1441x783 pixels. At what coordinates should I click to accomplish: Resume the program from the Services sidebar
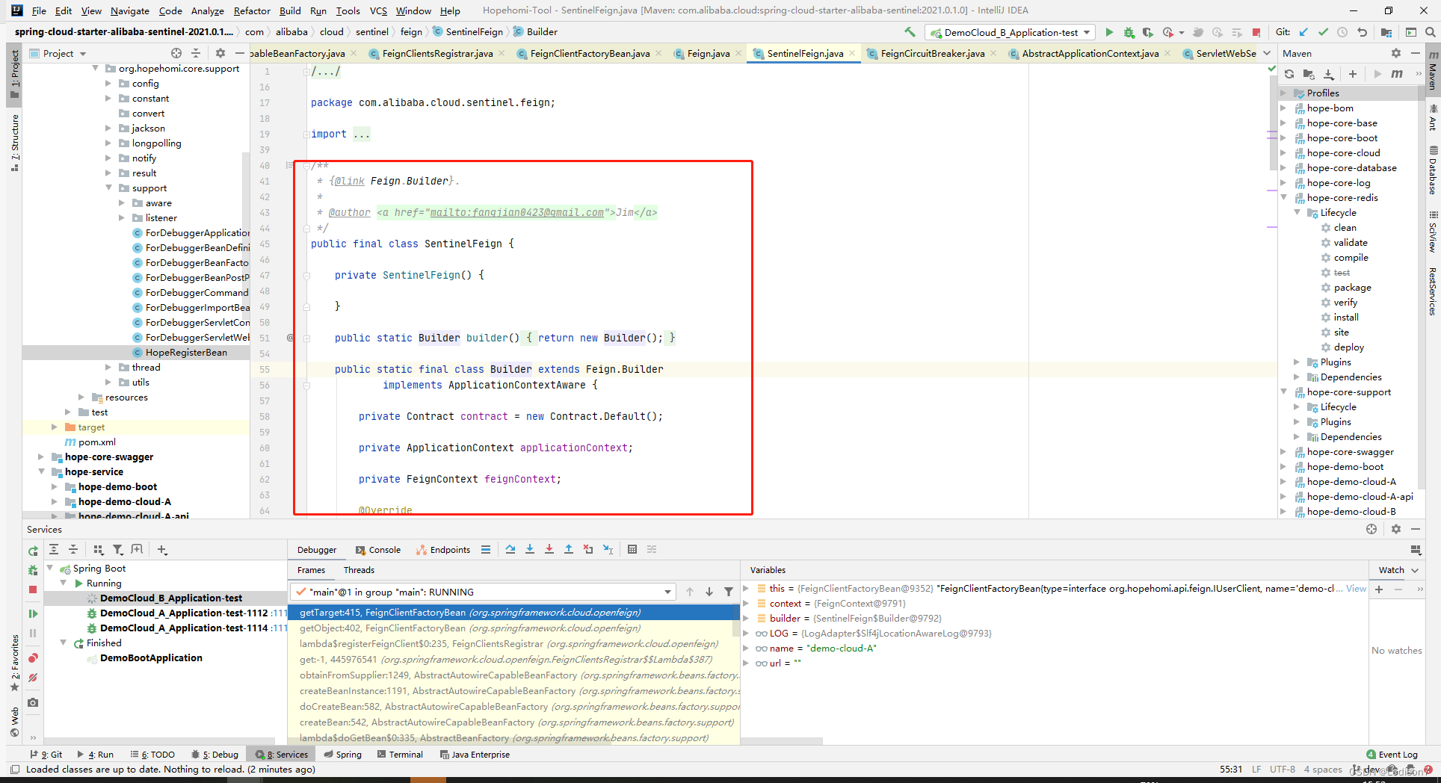tap(33, 613)
